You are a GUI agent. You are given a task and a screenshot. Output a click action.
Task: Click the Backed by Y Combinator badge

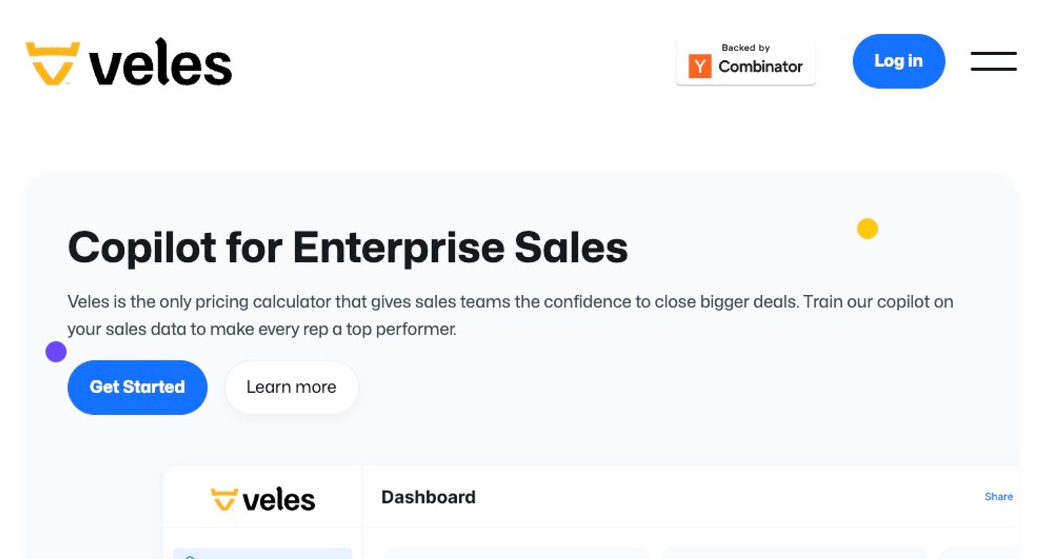pos(746,61)
